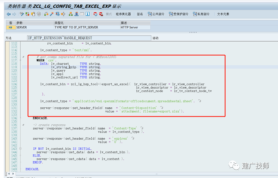Click 'text/xml' literal on line 114
The width and height of the screenshot is (278, 178).
click(82, 50)
